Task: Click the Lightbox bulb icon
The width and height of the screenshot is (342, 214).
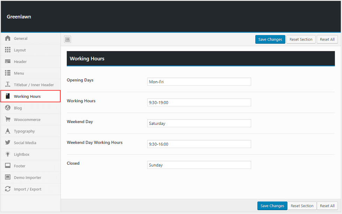Action: 8,154
